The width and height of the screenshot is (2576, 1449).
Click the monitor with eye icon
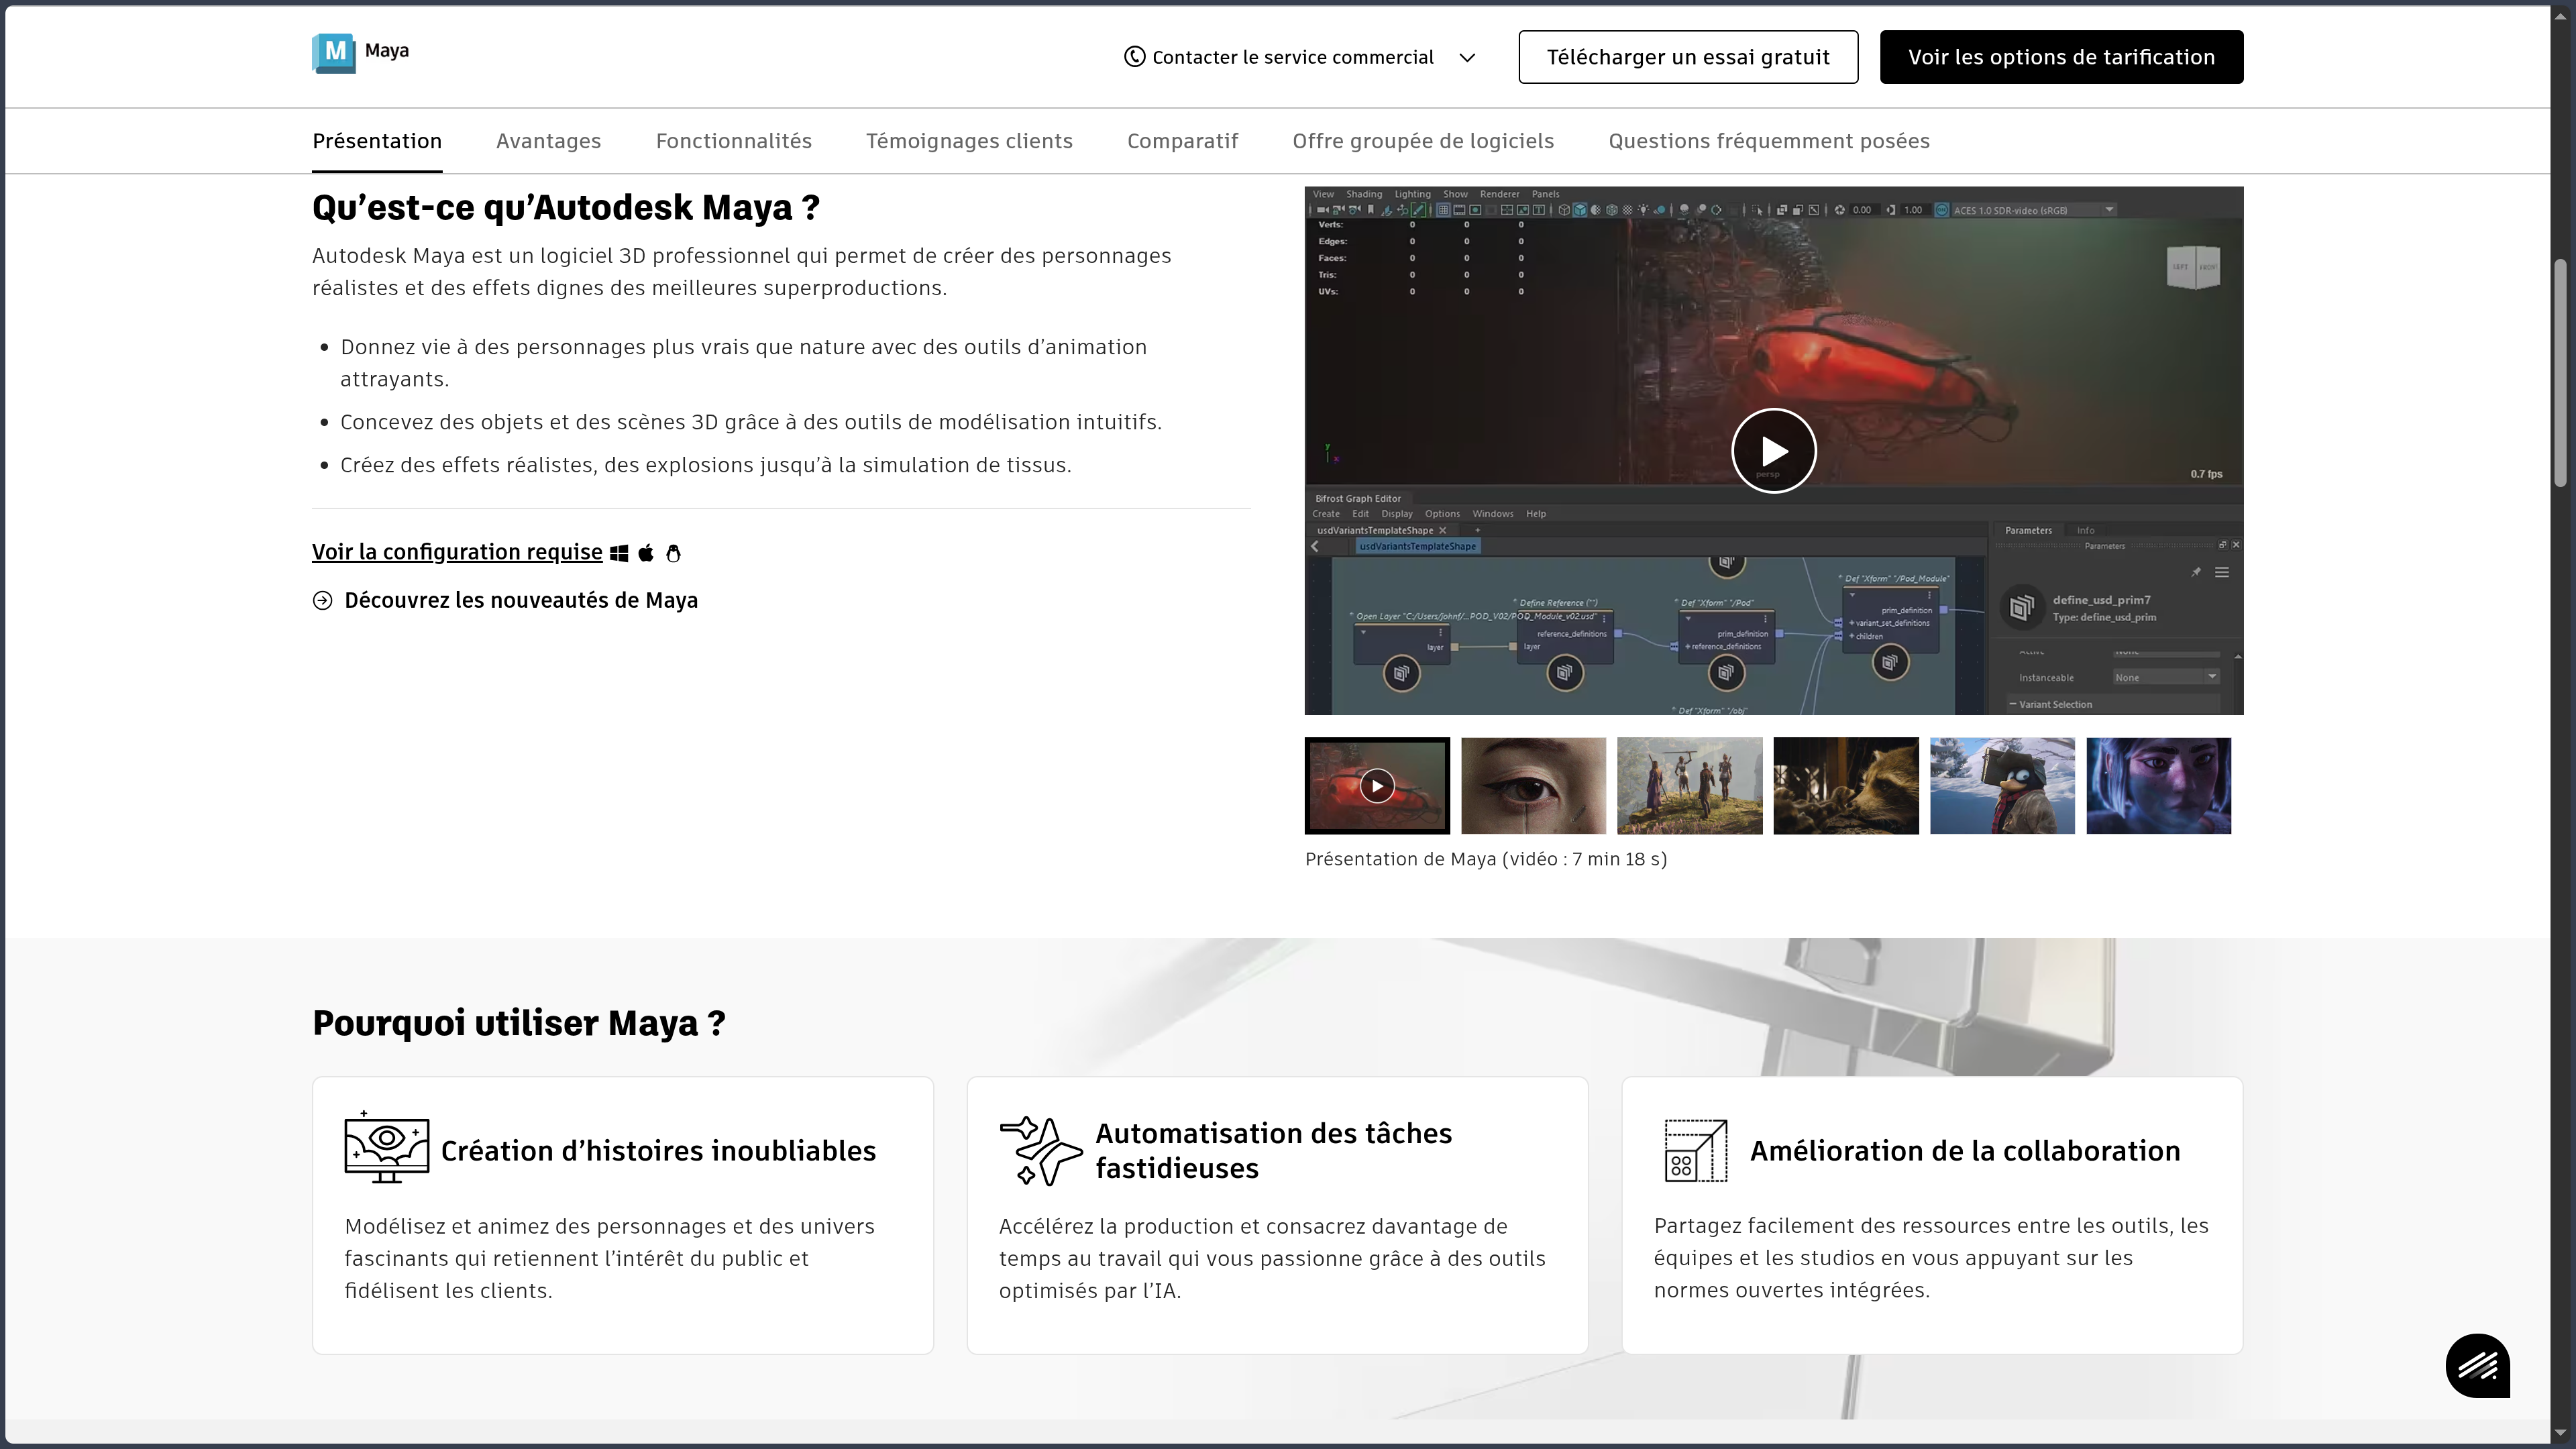pos(386,1148)
